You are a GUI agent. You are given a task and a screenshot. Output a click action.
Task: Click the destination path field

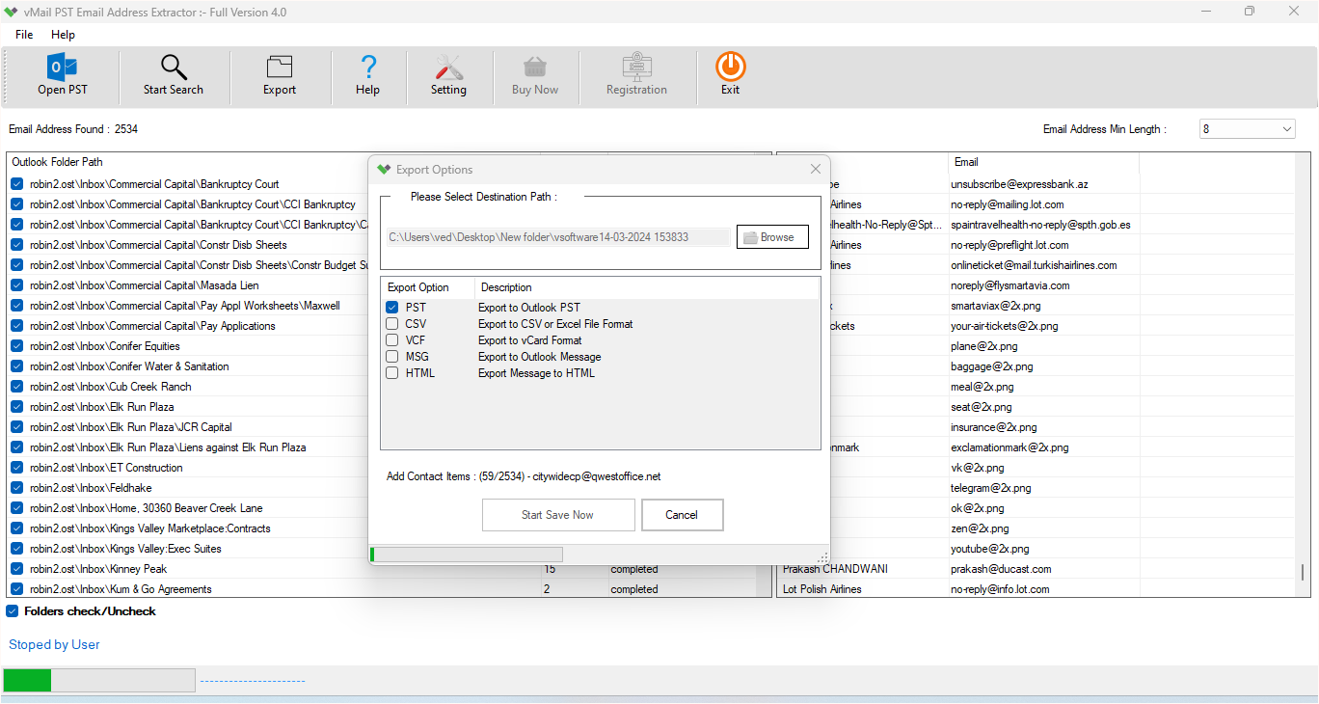558,237
